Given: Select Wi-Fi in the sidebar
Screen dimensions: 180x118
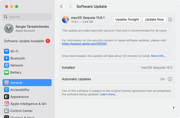Looking at the screenshot, I should (27, 51).
